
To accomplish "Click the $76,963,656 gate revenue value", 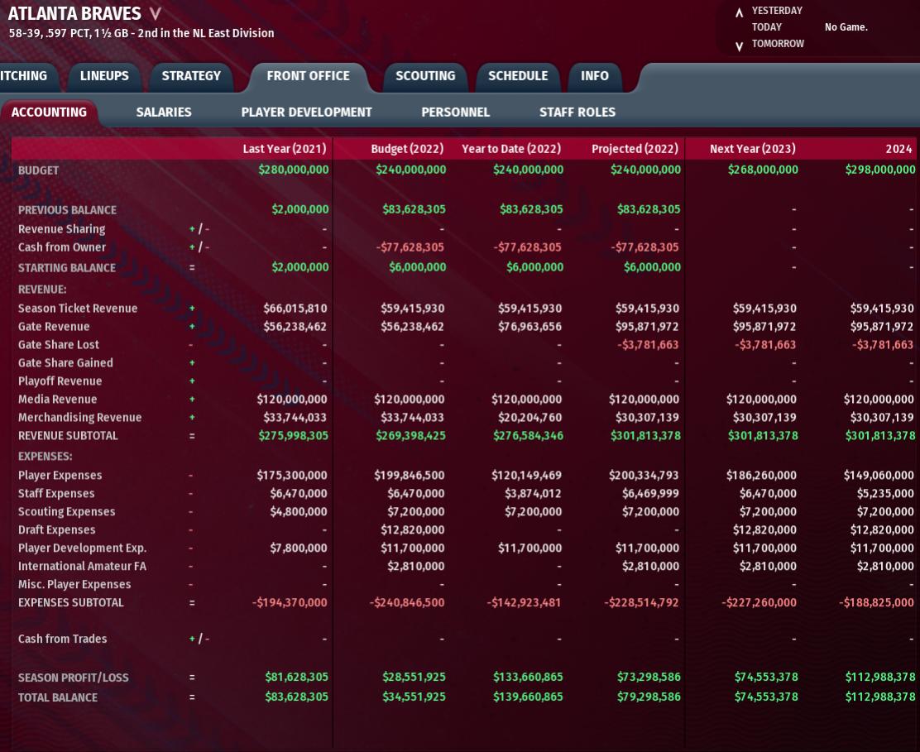I will [x=529, y=326].
